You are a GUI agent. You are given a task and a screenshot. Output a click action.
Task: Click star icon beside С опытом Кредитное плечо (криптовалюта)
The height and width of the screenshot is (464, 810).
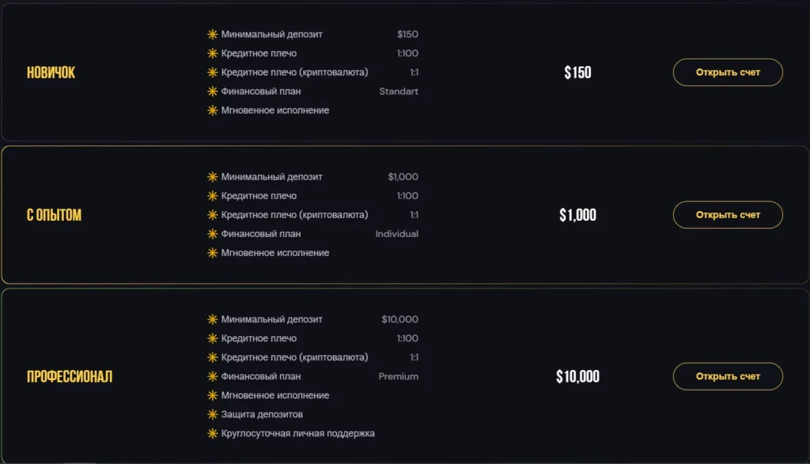tap(212, 215)
